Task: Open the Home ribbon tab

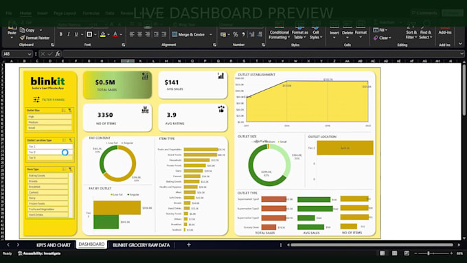Action: [25, 13]
